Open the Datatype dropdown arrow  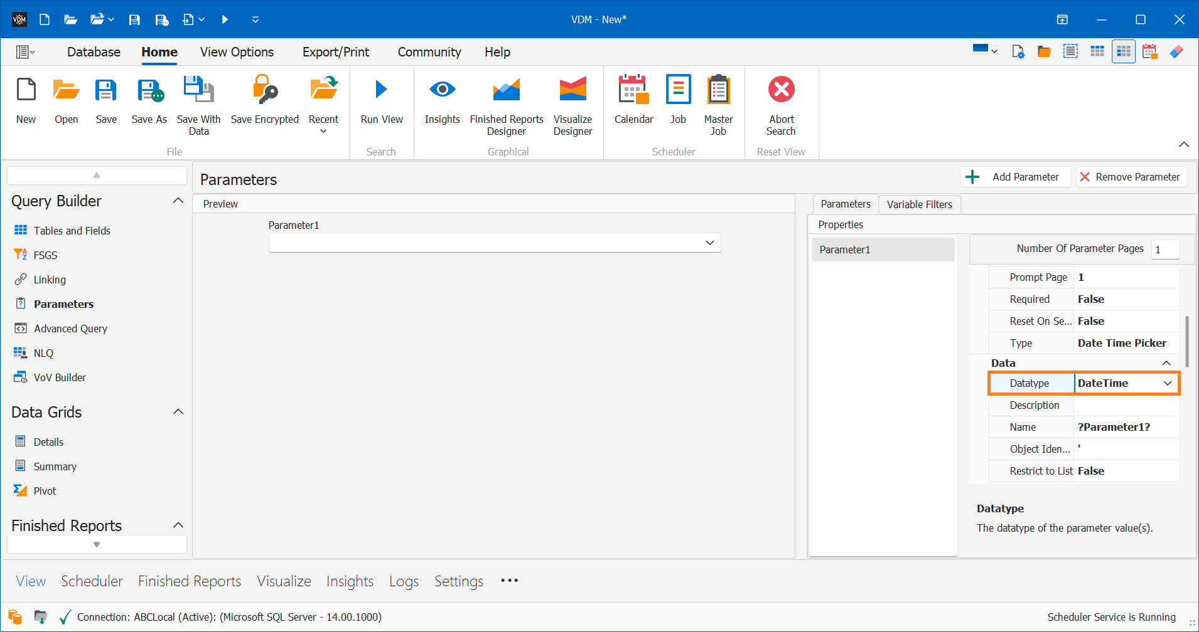tap(1168, 383)
